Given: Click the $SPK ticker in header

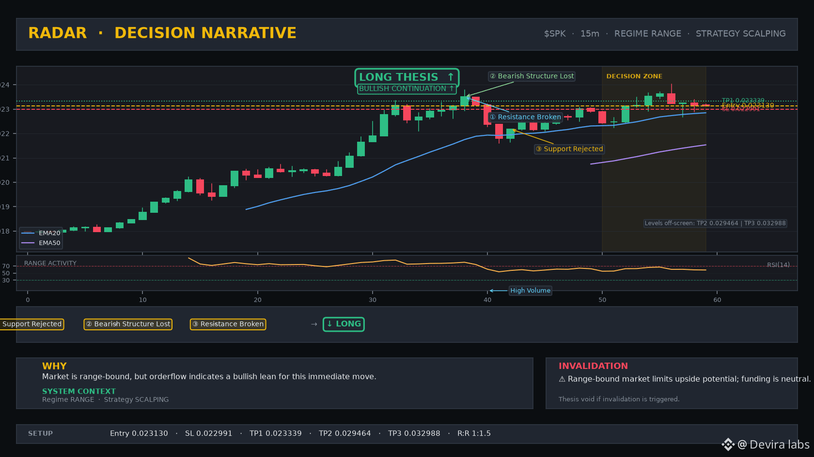Looking at the screenshot, I should coord(555,34).
